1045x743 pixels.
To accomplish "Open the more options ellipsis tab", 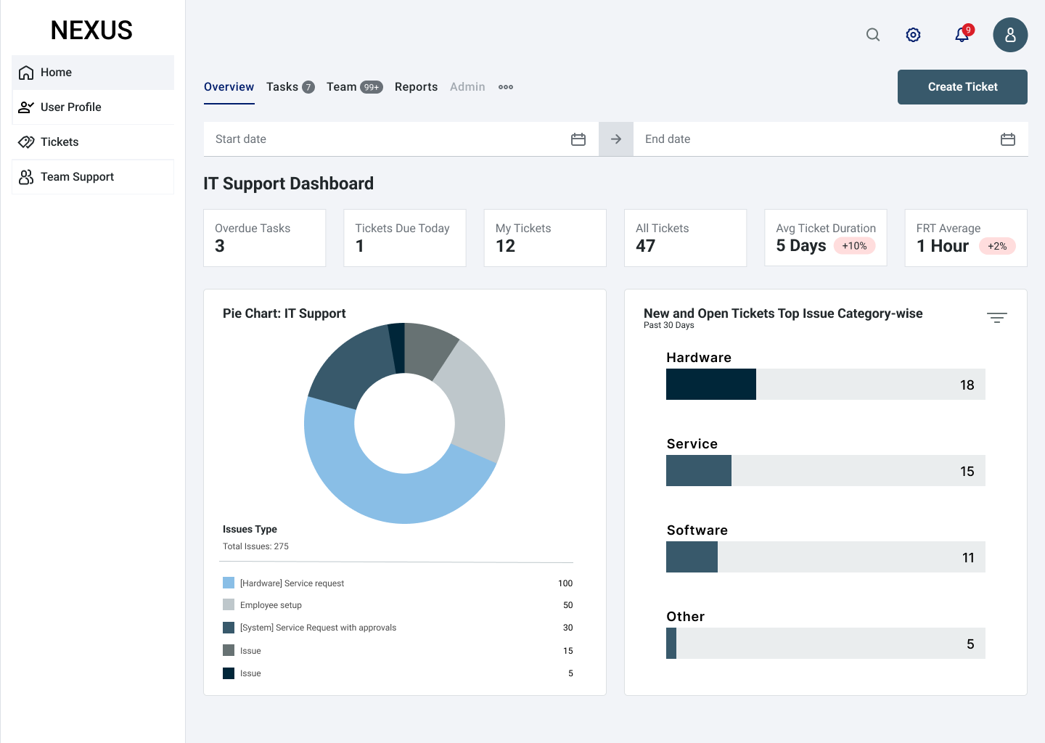I will pos(506,87).
